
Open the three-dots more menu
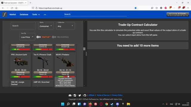pyautogui.click(x=45, y=15)
